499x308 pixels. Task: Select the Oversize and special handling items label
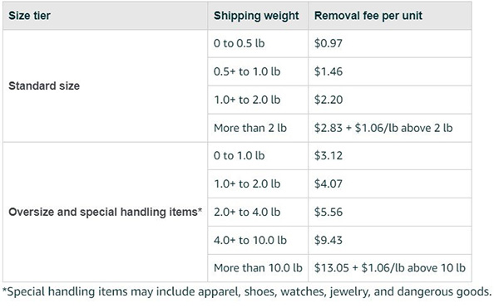click(105, 212)
